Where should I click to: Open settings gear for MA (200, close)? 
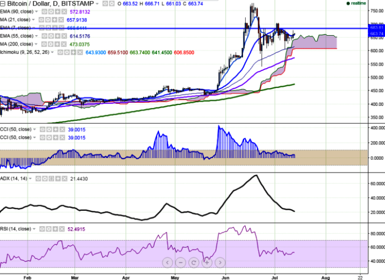coord(51,44)
